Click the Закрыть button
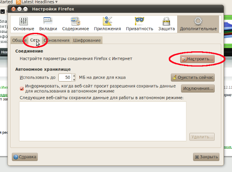Viewport: 232px width, 172px height. coord(206,157)
